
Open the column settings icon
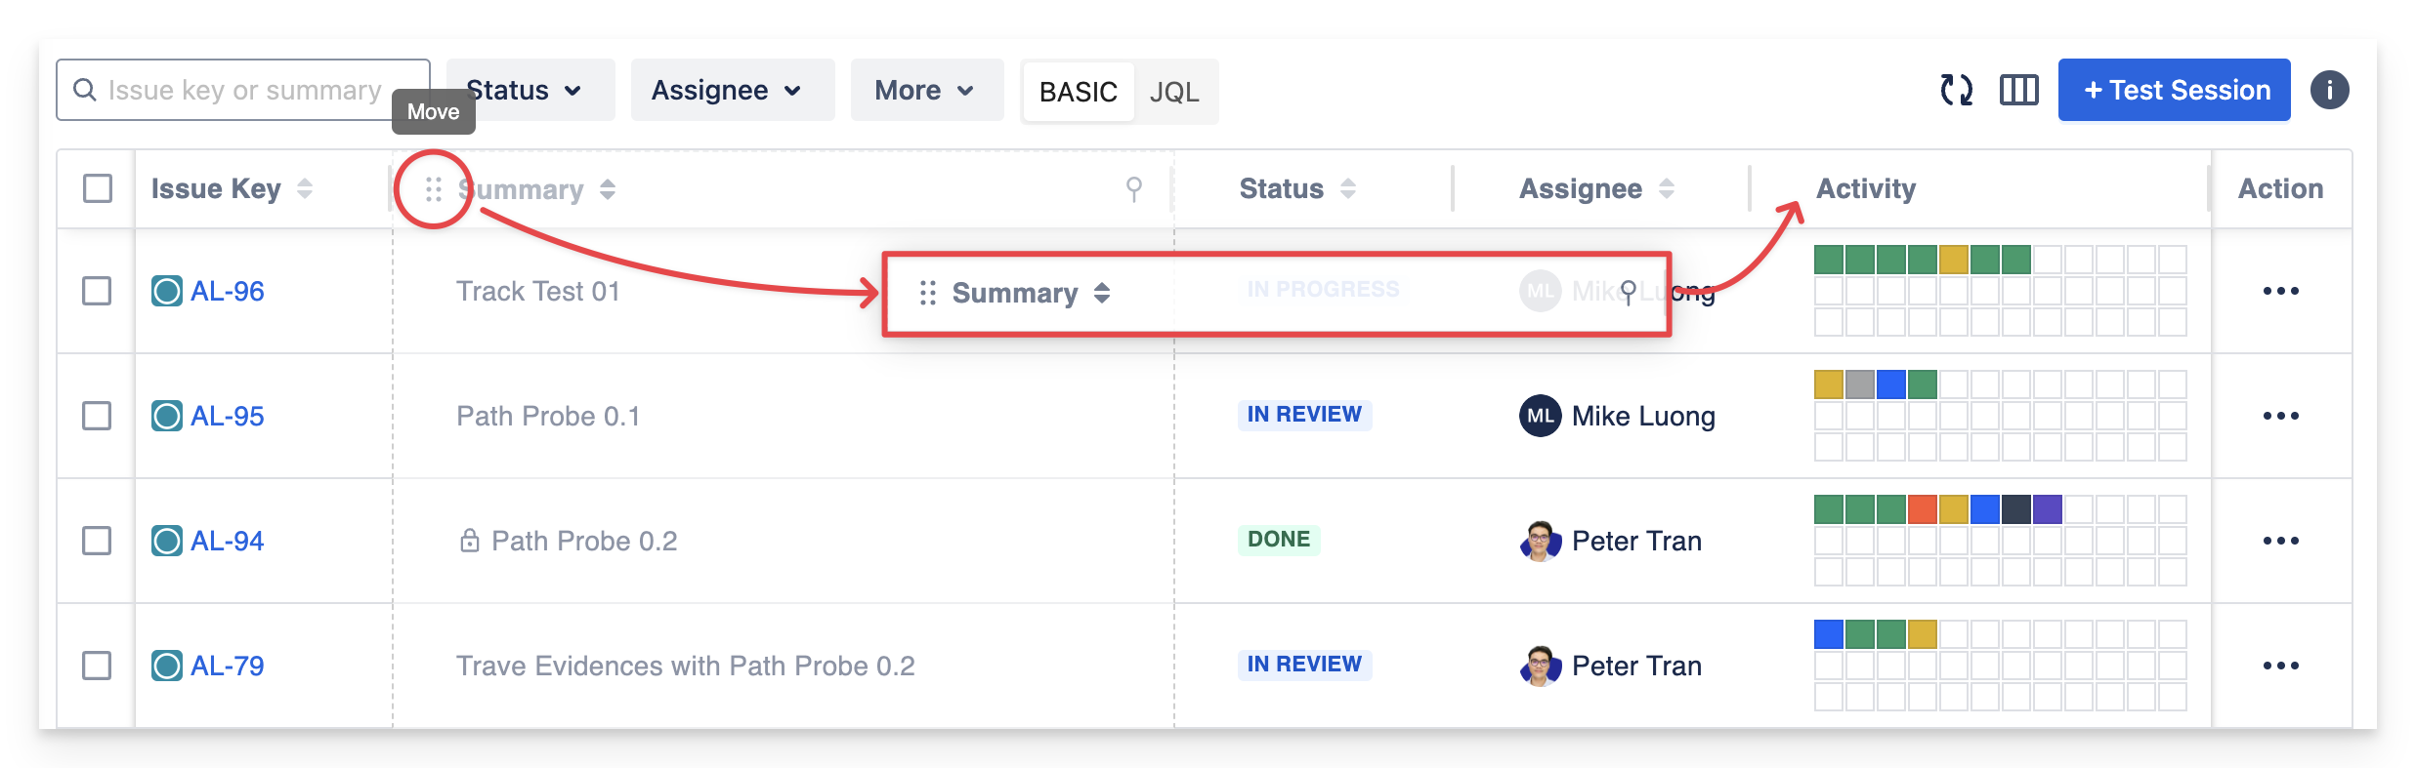click(x=2018, y=90)
